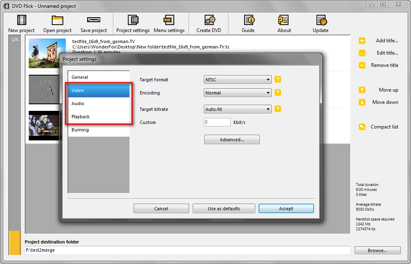Click the Target bitrate label
This screenshot has height=264, width=411.
[x=154, y=109]
